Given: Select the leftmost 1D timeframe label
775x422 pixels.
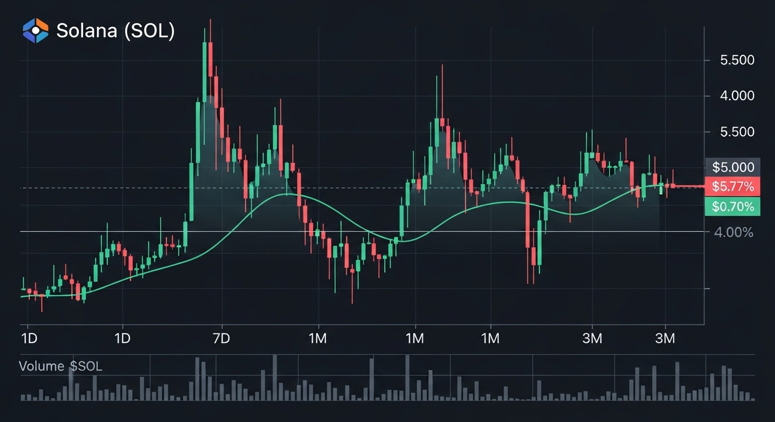Looking at the screenshot, I should coord(29,338).
